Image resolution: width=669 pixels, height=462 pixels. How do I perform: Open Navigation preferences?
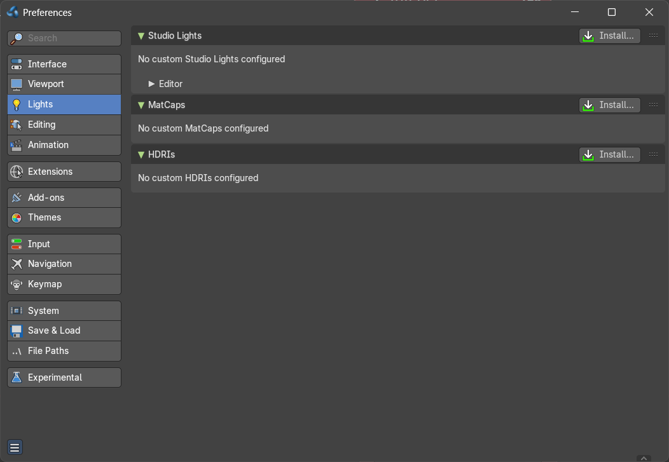[x=64, y=264]
